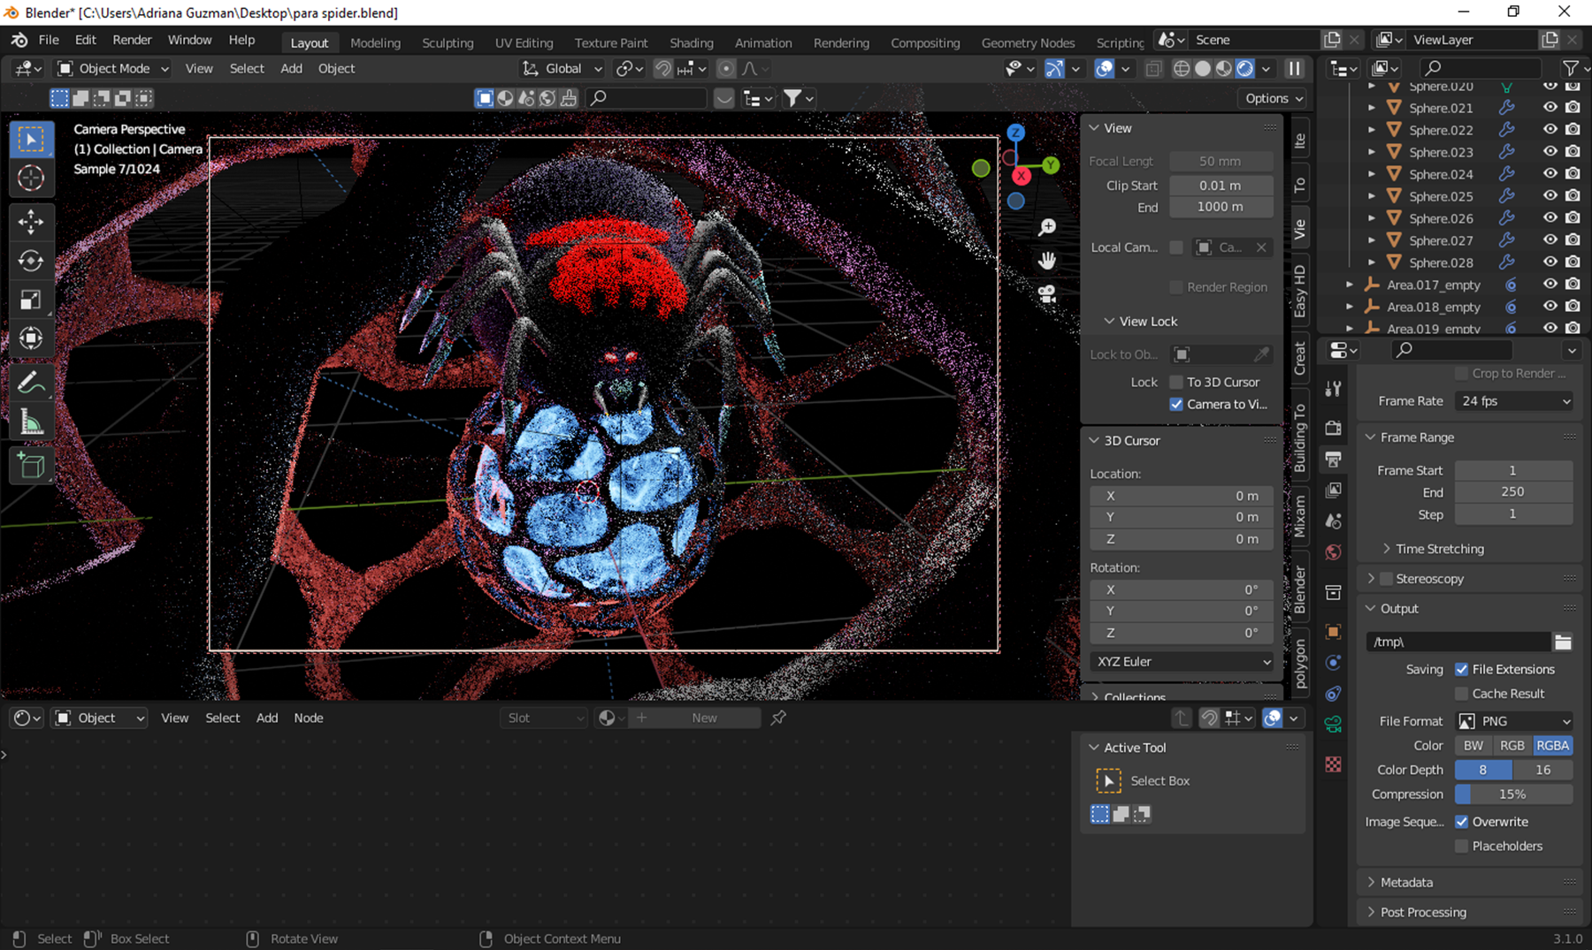The image size is (1592, 950).
Task: Switch to Rendered viewport shading
Action: pyautogui.click(x=1245, y=69)
